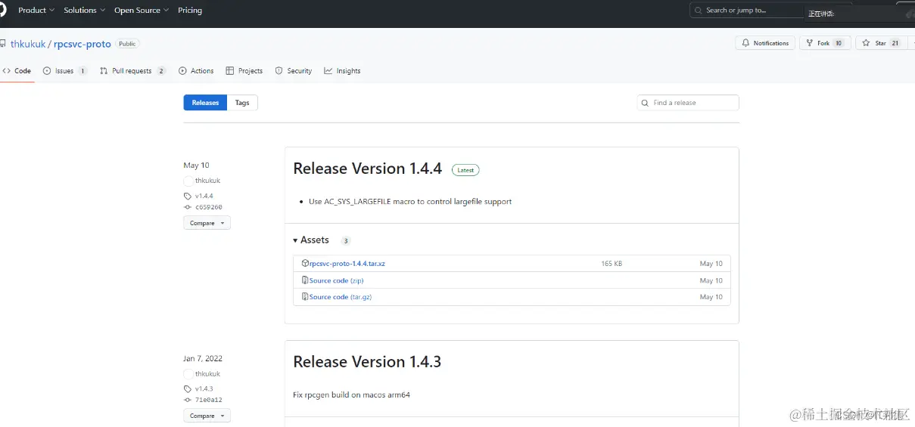Open the Solutions dropdown menu

[x=85, y=11]
